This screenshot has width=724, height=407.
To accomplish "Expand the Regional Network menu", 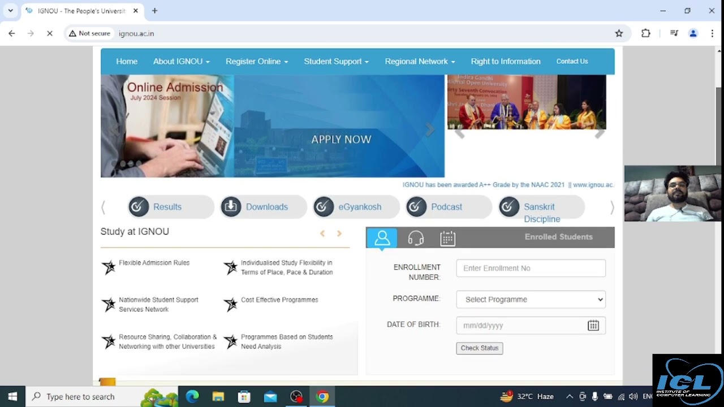I will [420, 62].
